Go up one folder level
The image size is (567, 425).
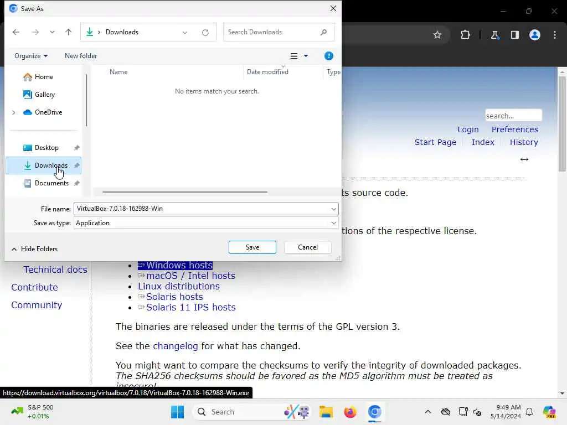tap(68, 32)
